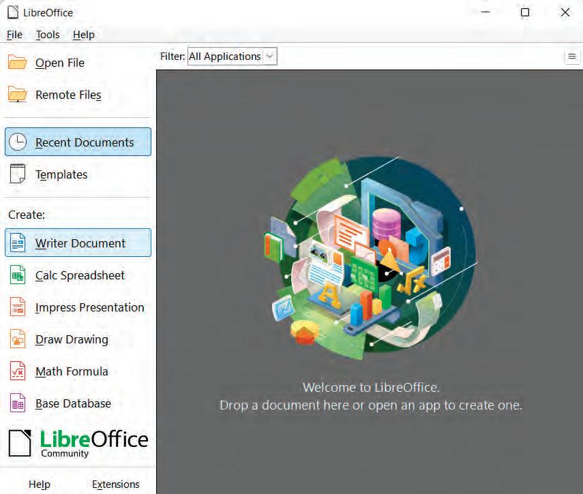Create a new Base Database

point(78,403)
